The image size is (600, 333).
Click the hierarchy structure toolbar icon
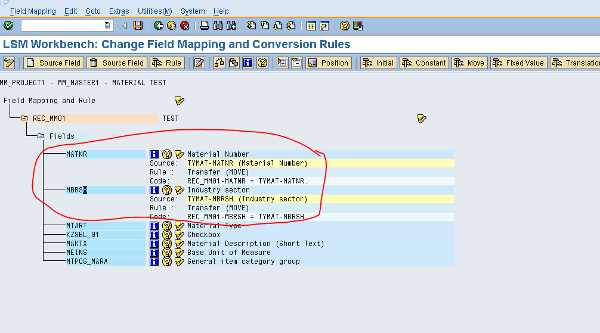[219, 63]
